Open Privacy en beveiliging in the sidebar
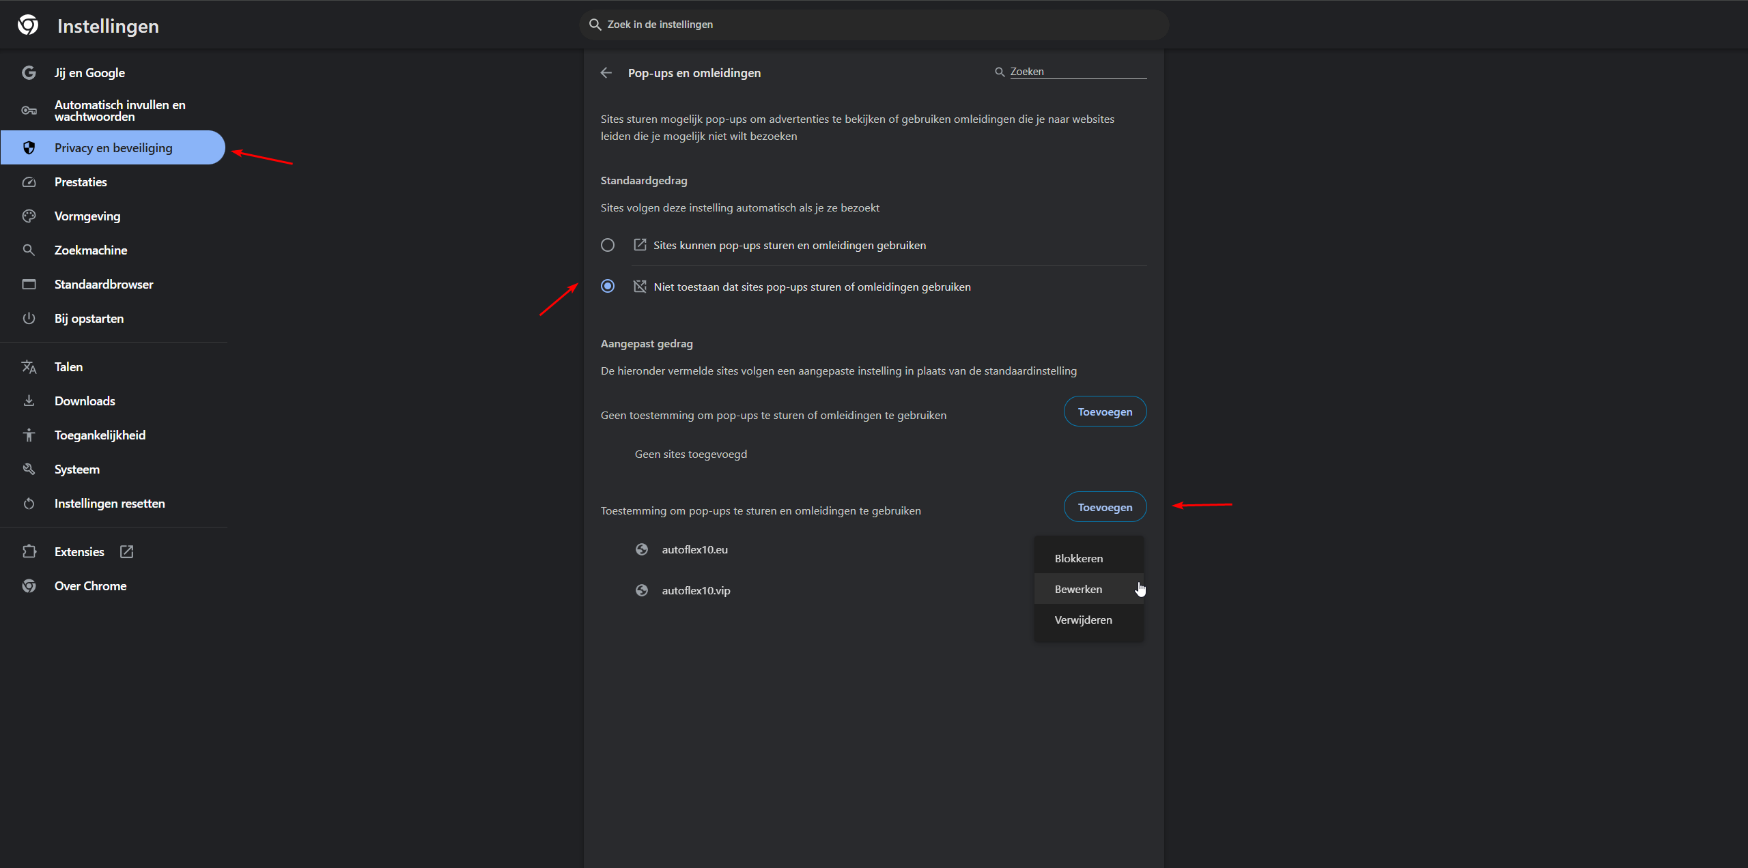Image resolution: width=1748 pixels, height=868 pixels. pyautogui.click(x=113, y=148)
